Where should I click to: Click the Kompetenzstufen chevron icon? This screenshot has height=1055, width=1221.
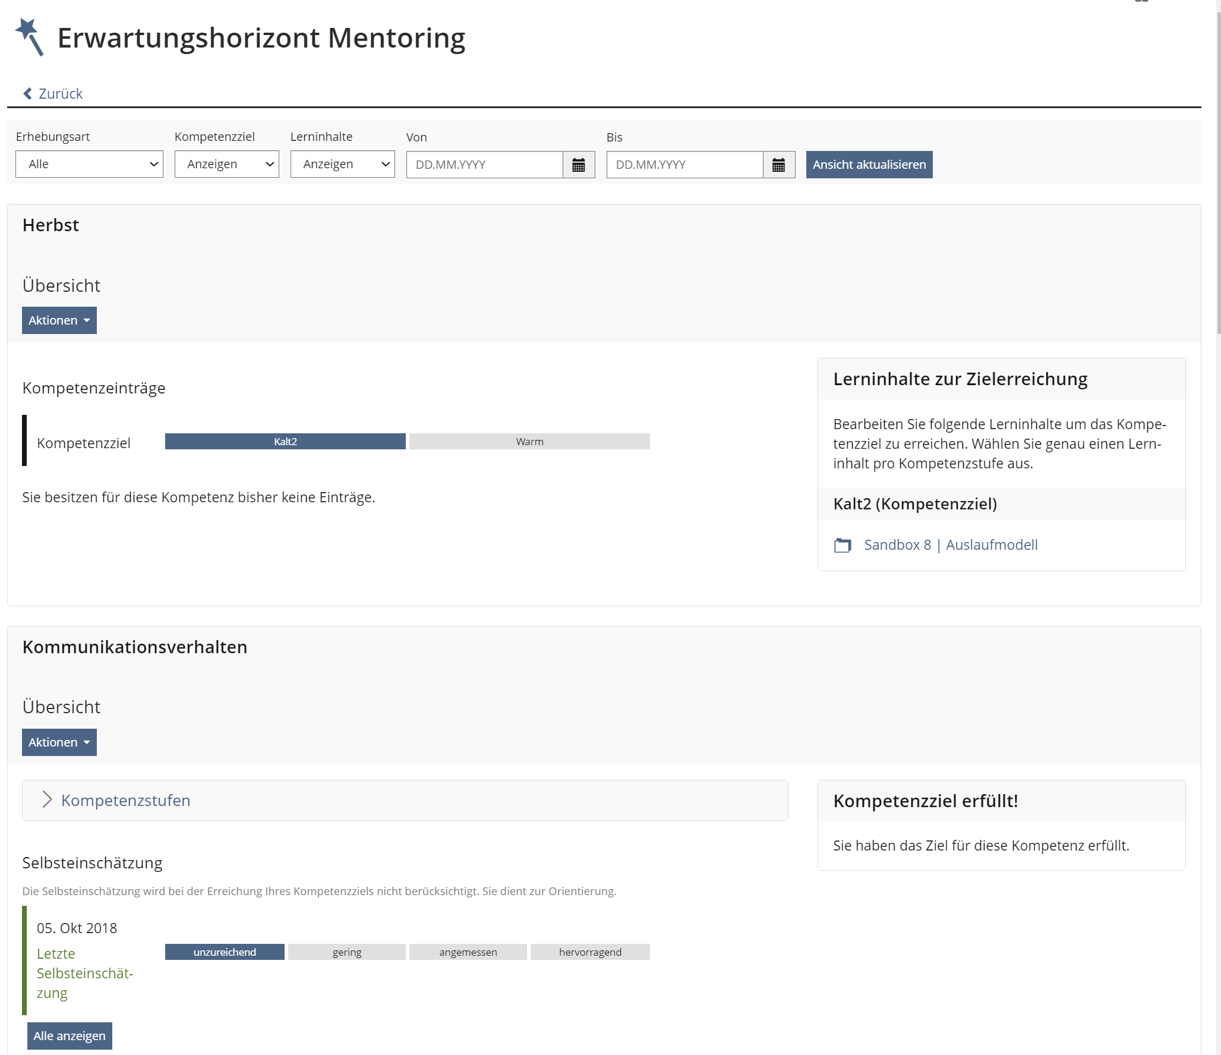pyautogui.click(x=48, y=799)
